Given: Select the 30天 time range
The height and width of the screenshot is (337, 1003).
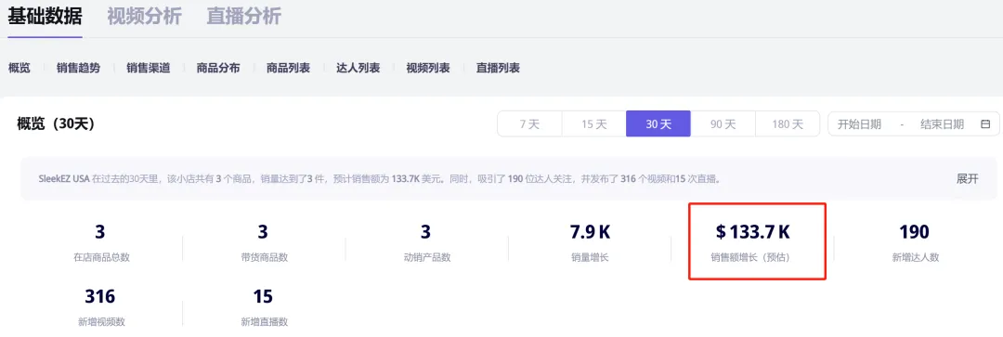Looking at the screenshot, I should (x=658, y=124).
